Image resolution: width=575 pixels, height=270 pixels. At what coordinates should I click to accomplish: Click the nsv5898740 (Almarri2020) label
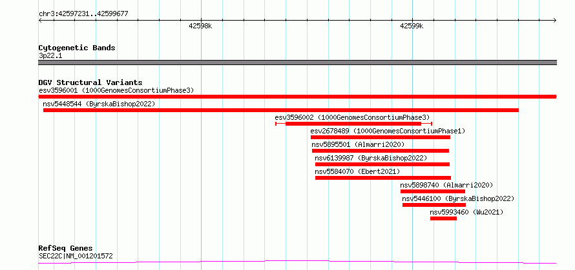[446, 185]
